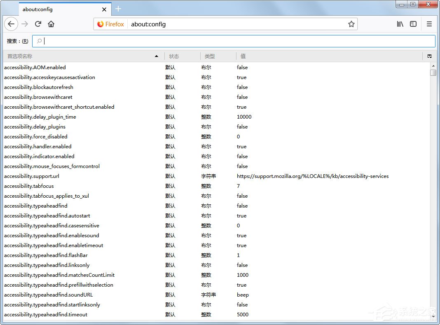440x325 pixels.
Task: Open a new tab with the plus button
Action: (x=118, y=9)
